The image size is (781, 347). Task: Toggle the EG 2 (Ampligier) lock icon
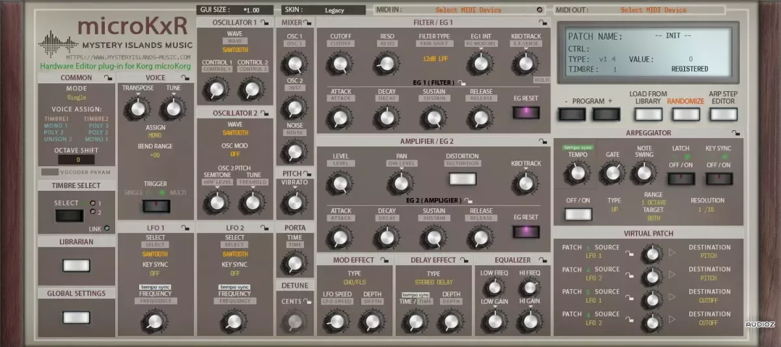[468, 201]
